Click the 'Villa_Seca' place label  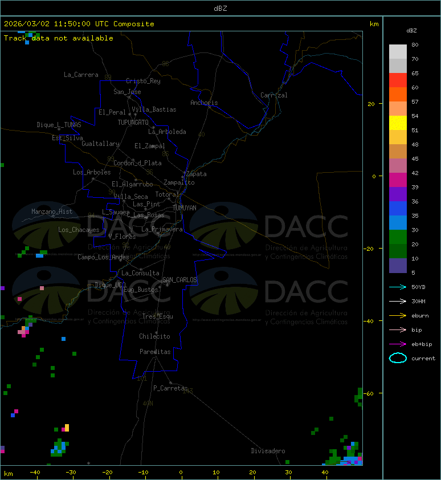pos(130,197)
